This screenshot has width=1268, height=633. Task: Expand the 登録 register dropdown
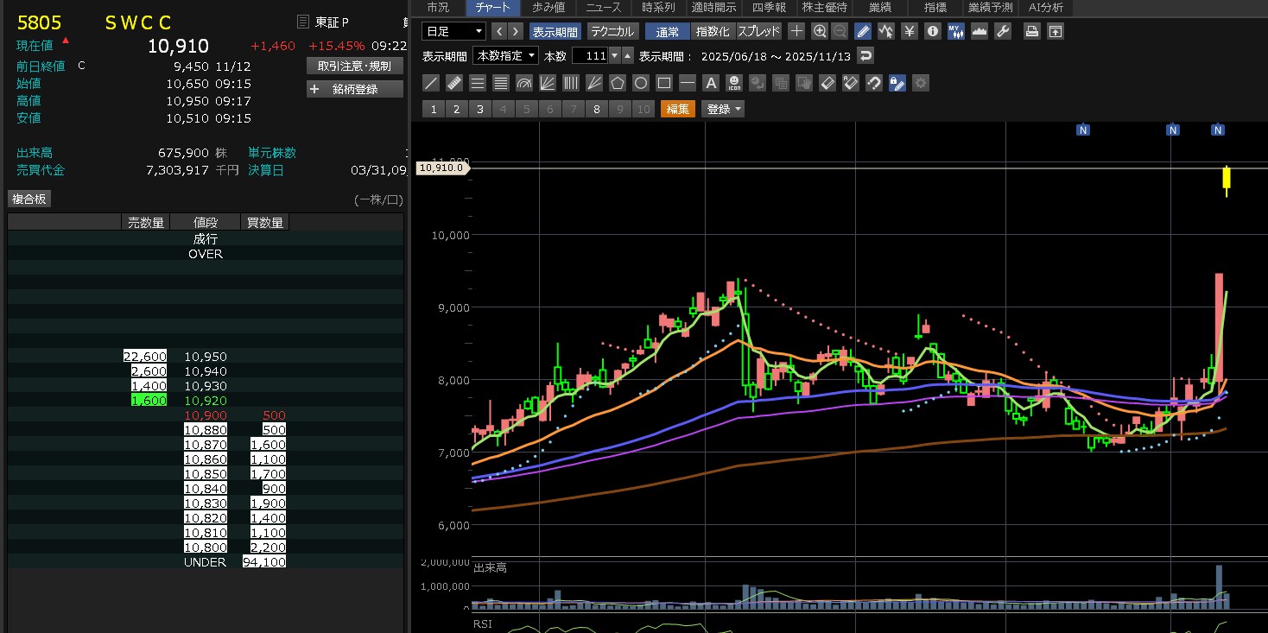point(723,109)
